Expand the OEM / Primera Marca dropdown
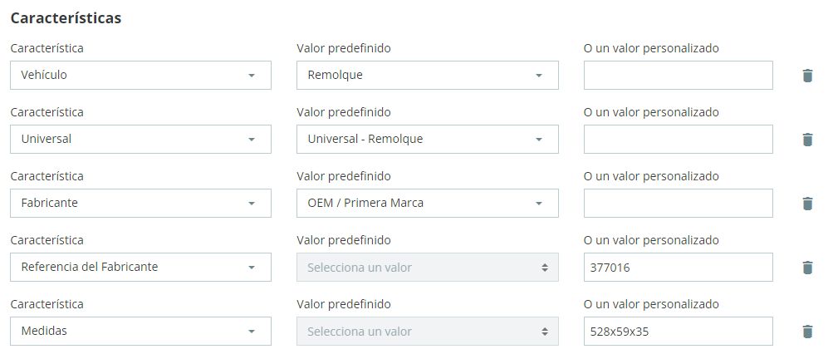The height and width of the screenshot is (354, 833). pyautogui.click(x=427, y=204)
